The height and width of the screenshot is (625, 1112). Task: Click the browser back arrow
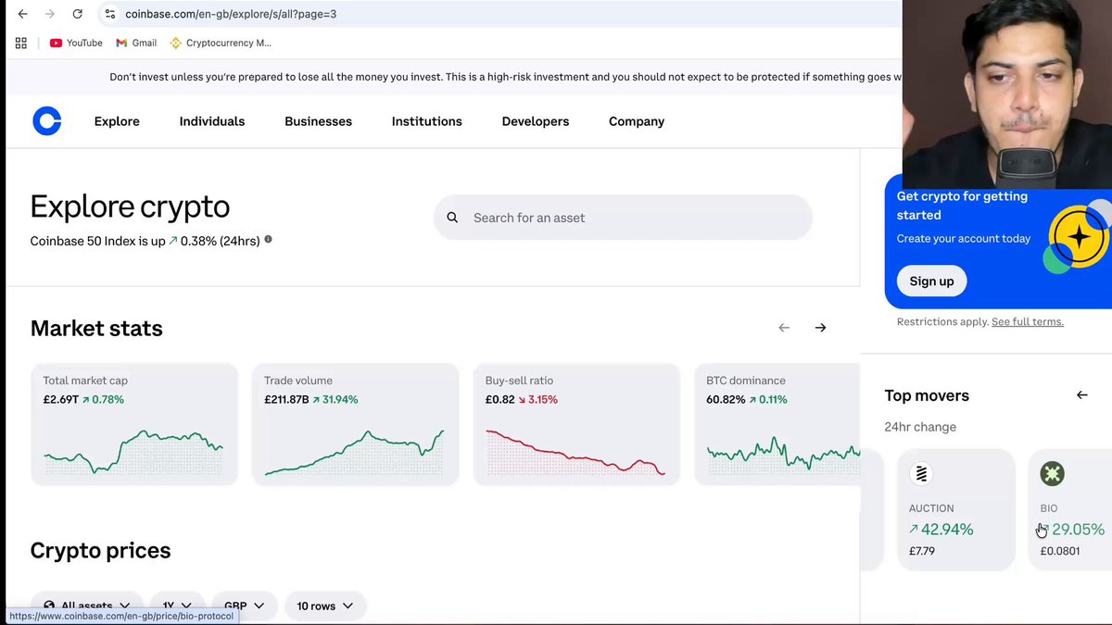tap(22, 14)
